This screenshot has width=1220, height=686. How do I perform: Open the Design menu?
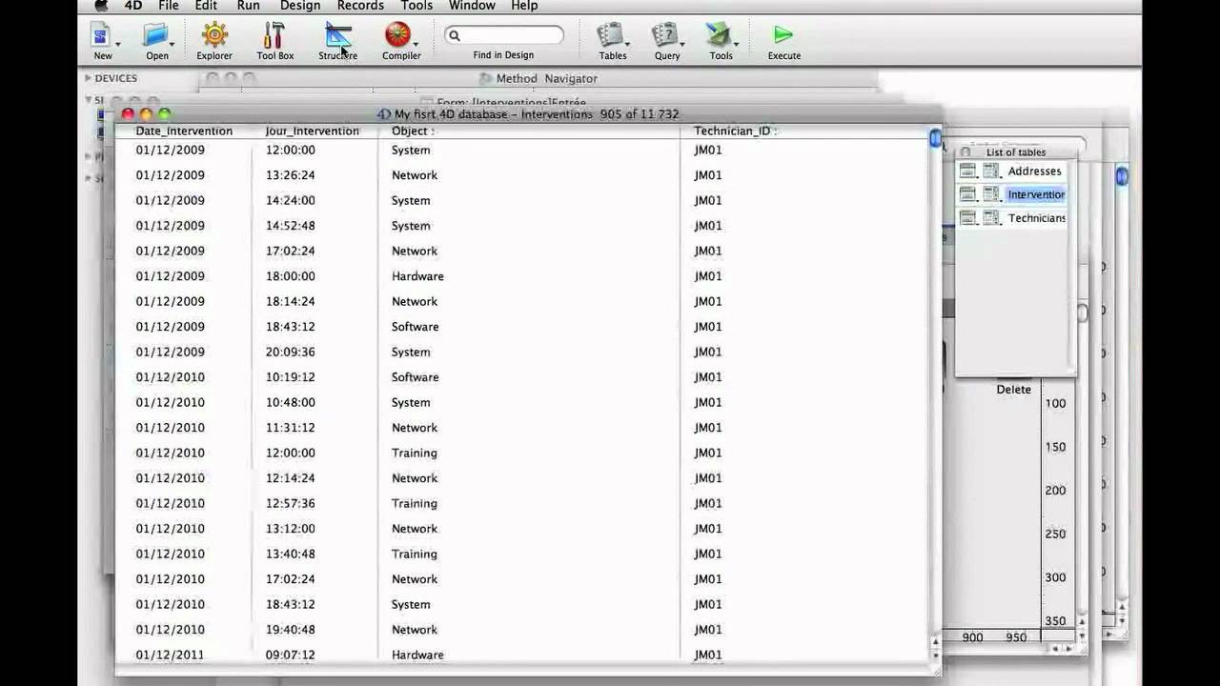(x=300, y=6)
